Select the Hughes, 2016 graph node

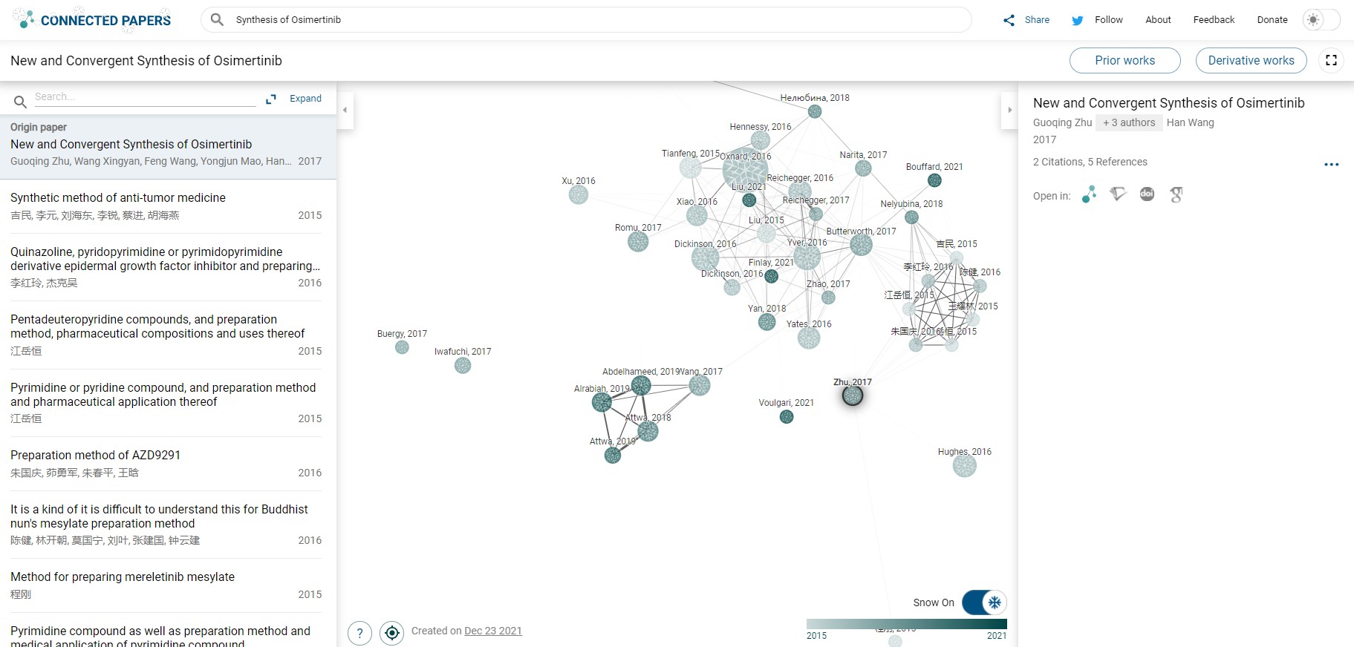pos(965,466)
